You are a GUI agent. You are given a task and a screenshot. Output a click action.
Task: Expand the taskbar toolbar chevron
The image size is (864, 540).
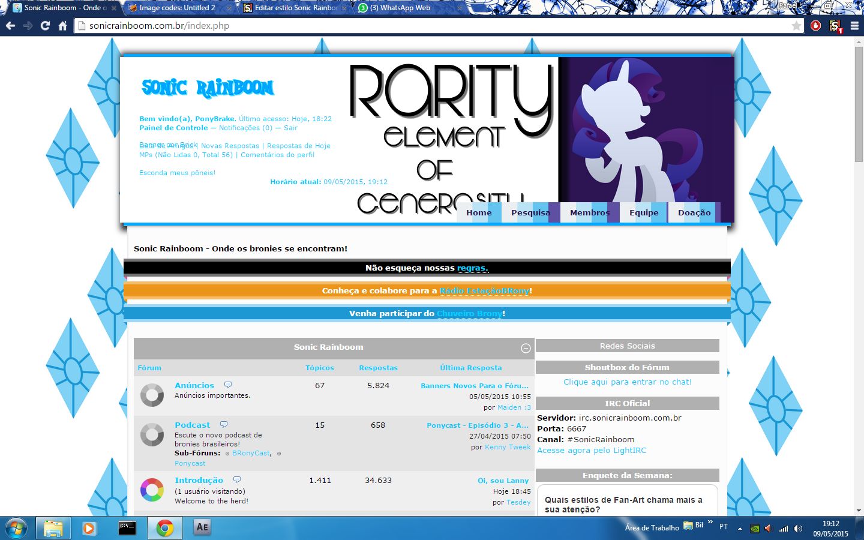[710, 522]
